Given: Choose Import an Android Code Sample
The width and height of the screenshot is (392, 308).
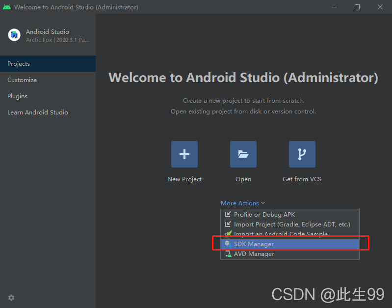Looking at the screenshot, I should [x=290, y=234].
